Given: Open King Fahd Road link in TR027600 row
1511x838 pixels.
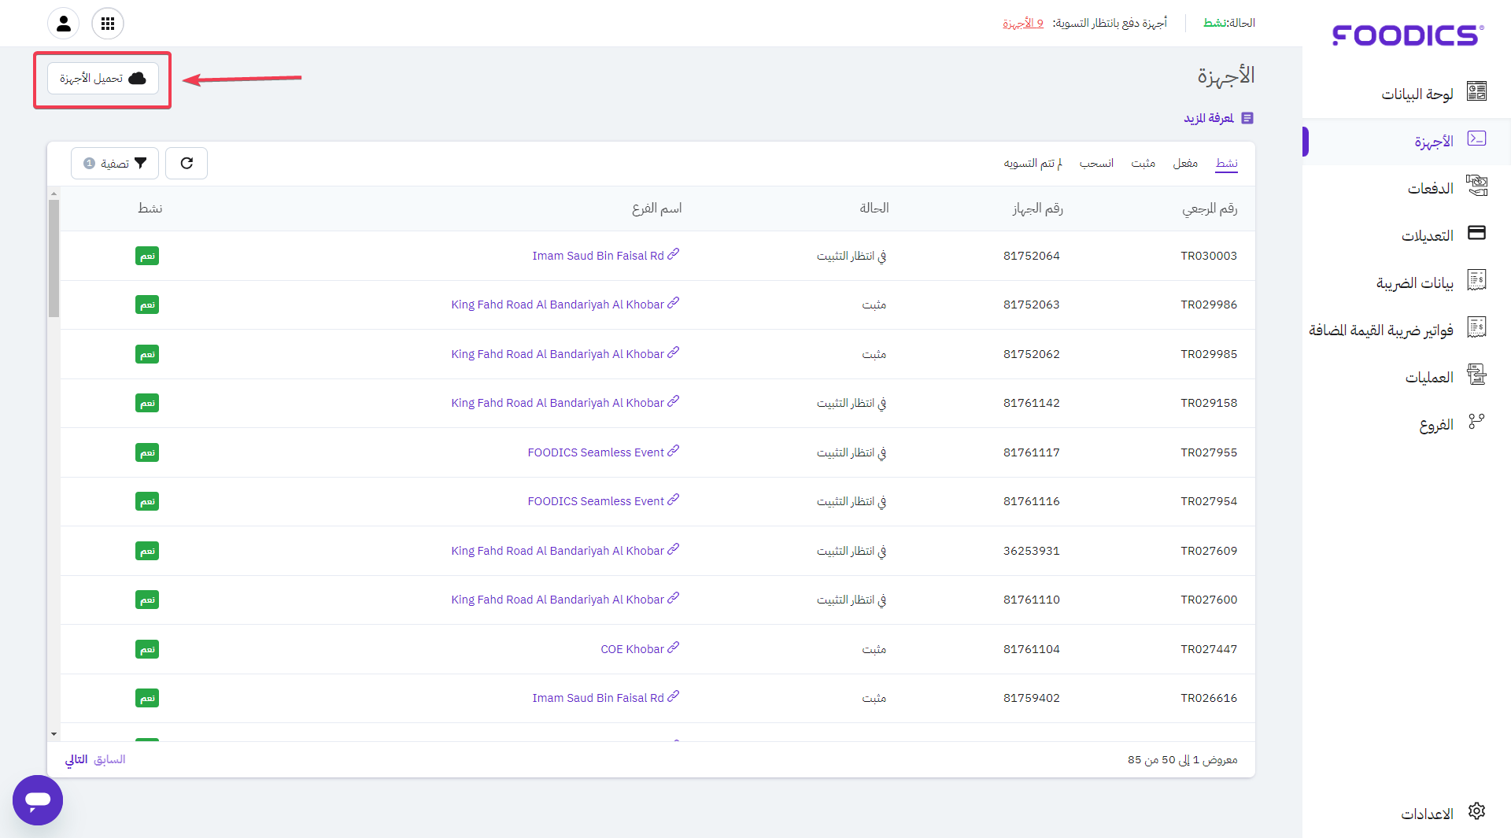Looking at the screenshot, I should click(x=558, y=600).
